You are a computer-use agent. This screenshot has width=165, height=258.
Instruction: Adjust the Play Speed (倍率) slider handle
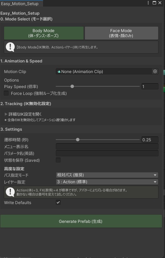pyautogui.click(x=72, y=86)
